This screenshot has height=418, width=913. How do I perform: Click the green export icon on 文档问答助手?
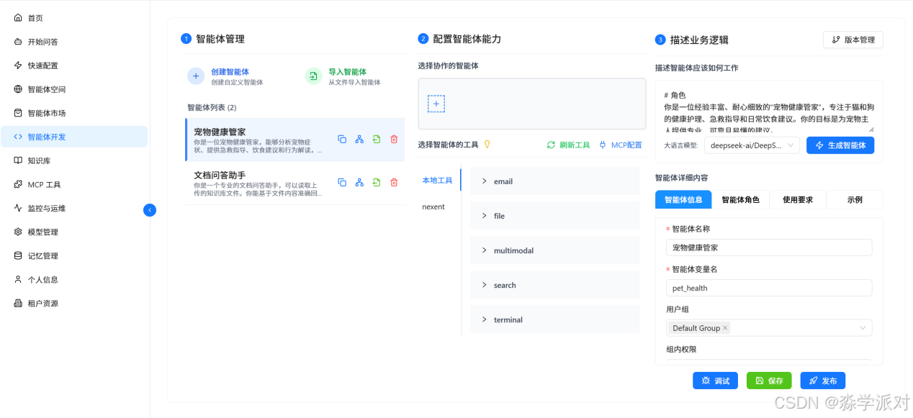[x=376, y=182]
